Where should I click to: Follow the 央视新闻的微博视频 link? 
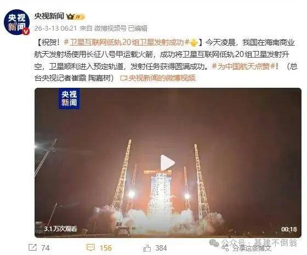[x=162, y=78]
